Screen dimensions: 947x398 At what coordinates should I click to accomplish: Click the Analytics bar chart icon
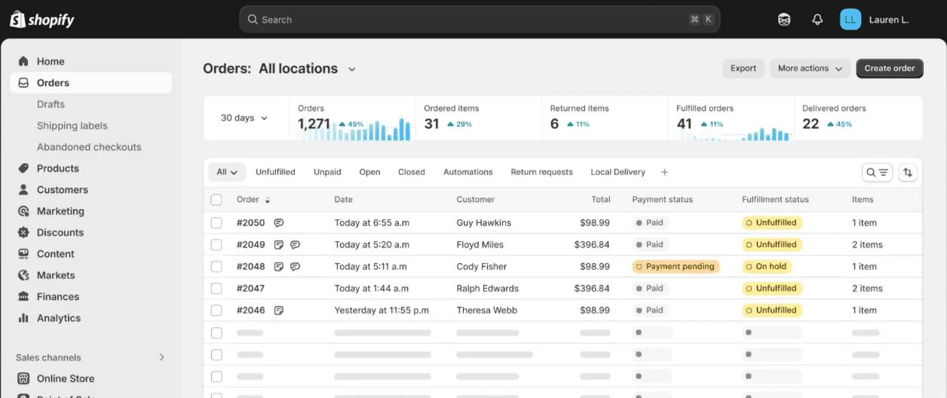coord(23,318)
